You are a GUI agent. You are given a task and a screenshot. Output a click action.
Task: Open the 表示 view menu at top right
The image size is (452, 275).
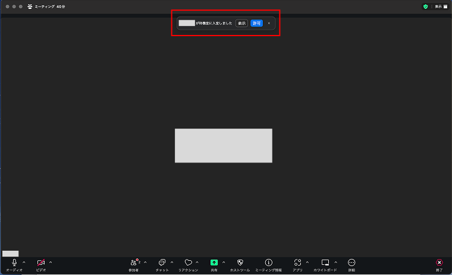pyautogui.click(x=441, y=7)
